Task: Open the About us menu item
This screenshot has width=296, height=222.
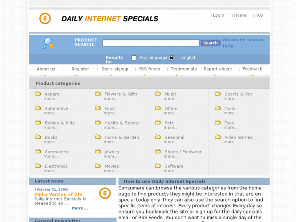Action: point(46,69)
